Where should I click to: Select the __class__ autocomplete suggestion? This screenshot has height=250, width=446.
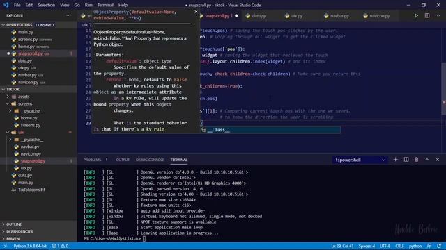(x=270, y=130)
